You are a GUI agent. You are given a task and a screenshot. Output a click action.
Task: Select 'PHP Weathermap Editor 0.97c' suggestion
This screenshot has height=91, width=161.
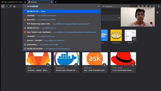coord(62,24)
